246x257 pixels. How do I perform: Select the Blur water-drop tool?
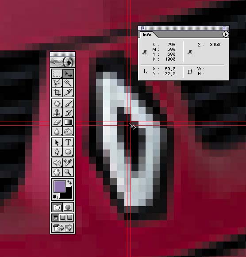pos(57,131)
